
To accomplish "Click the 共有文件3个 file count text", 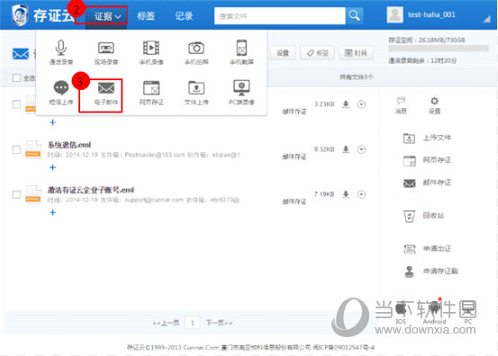I will (357, 77).
